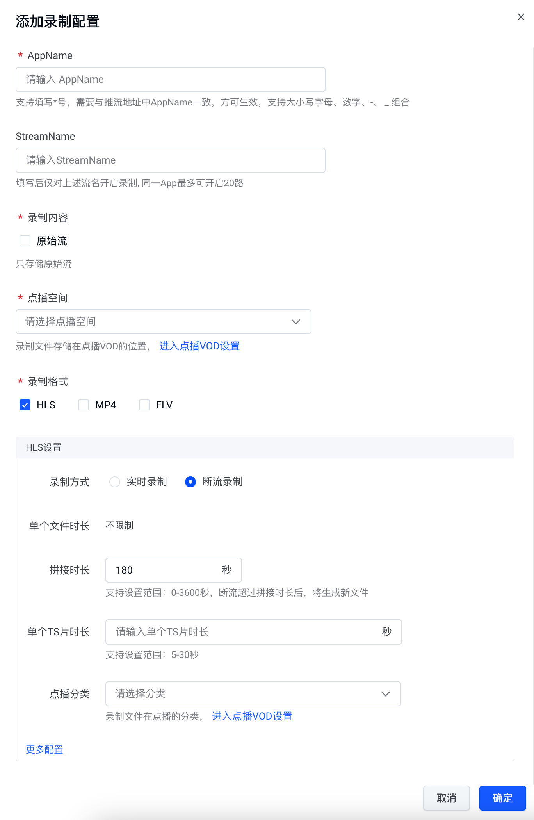Open the 点播分类 dropdown

246,694
